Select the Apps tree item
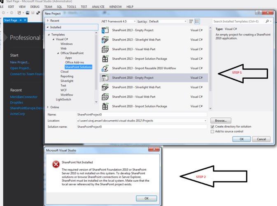This screenshot has width=277, height=206. coord(68,58)
